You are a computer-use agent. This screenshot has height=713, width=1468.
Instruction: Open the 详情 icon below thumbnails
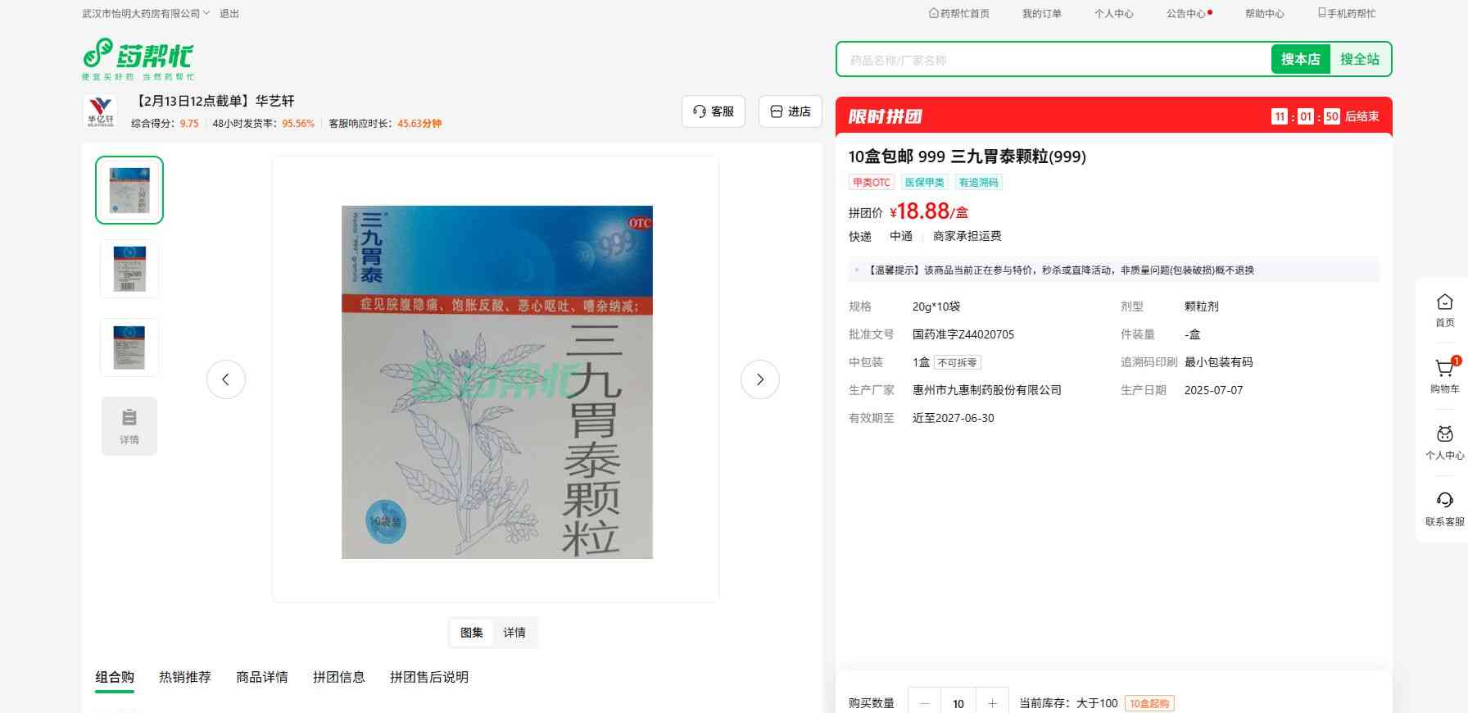pos(129,426)
